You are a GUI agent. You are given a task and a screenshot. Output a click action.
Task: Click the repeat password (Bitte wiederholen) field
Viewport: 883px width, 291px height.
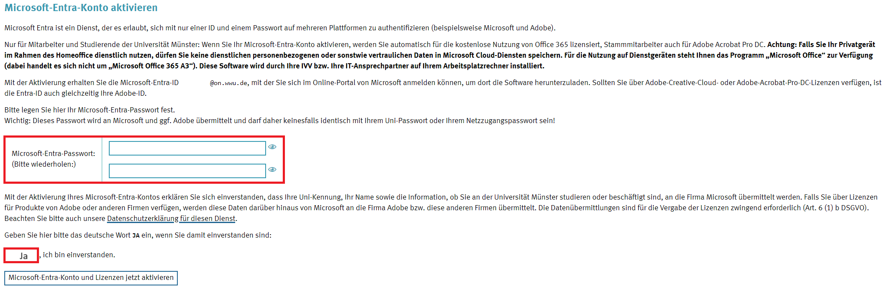pyautogui.click(x=187, y=171)
